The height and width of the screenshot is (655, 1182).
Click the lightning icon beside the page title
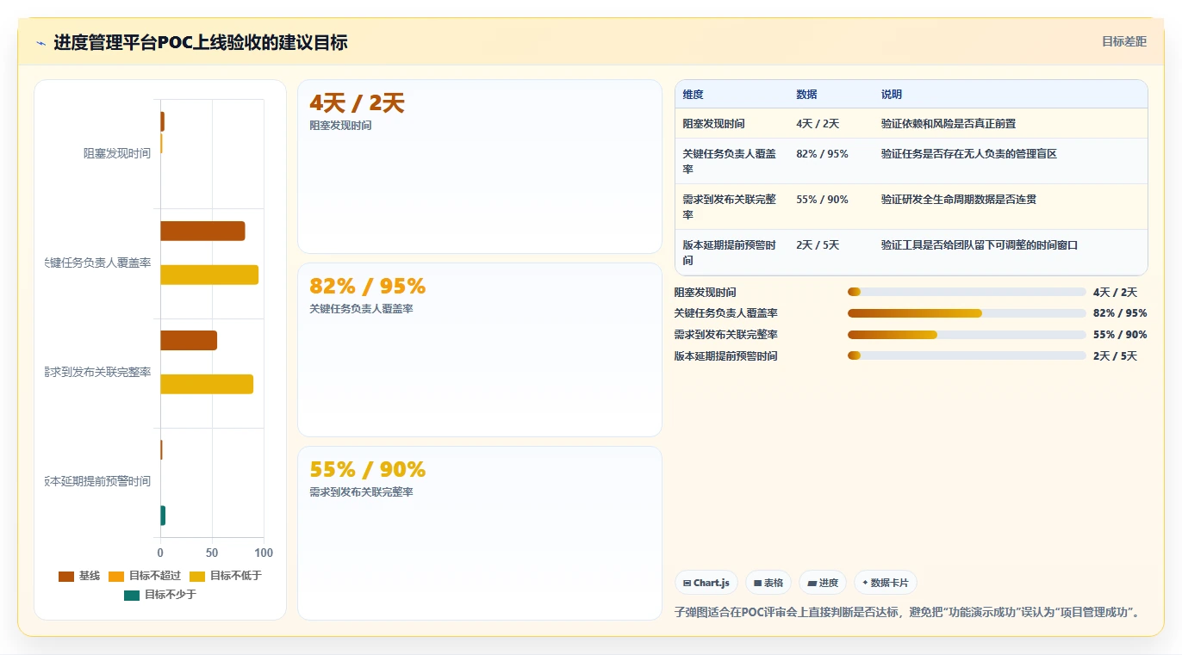click(x=41, y=43)
